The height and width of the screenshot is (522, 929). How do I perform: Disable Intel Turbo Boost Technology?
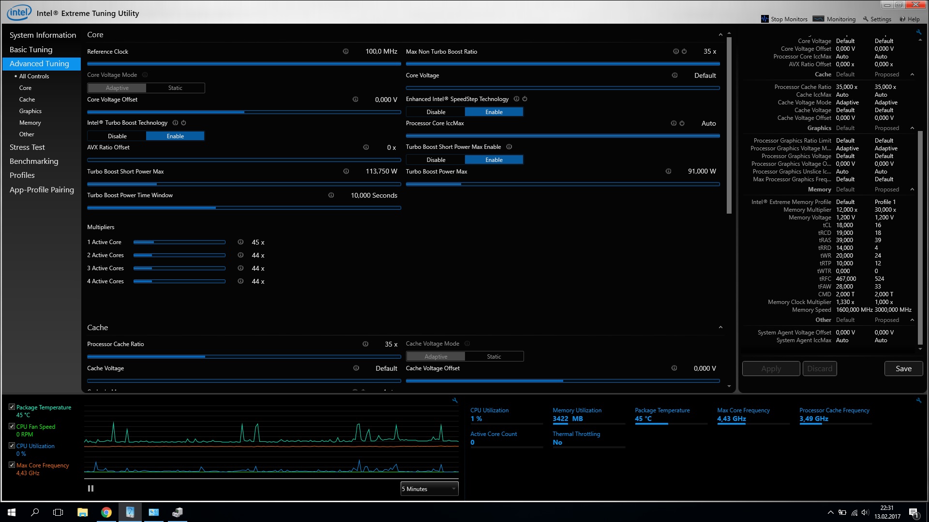point(117,136)
